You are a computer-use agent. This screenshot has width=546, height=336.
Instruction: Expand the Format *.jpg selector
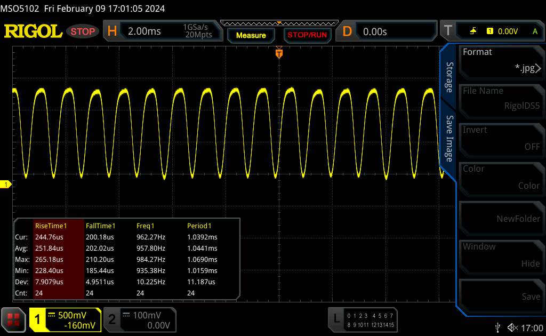[500, 60]
